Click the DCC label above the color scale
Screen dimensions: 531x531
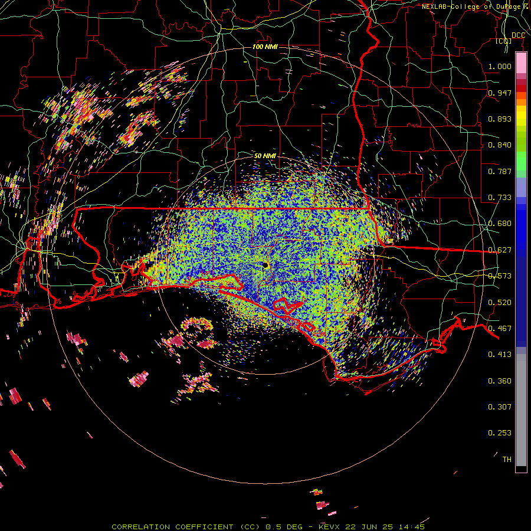click(518, 35)
